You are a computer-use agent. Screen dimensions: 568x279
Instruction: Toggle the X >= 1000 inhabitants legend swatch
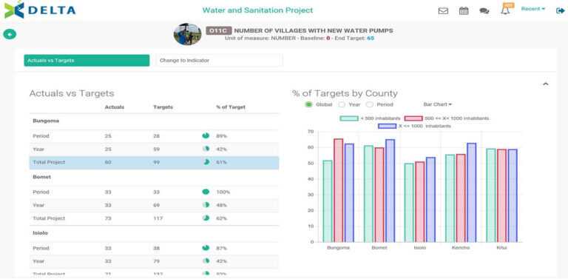click(x=387, y=126)
